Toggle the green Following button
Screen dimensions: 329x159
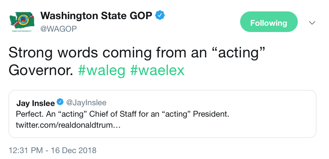269,22
